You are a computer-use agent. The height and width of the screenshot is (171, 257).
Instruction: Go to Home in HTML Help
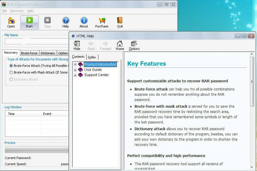tap(120, 46)
